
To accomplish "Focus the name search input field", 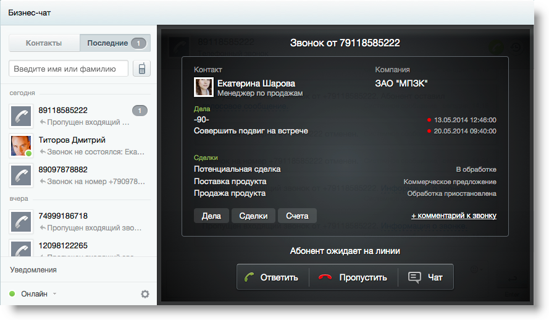I will pyautogui.click(x=69, y=69).
